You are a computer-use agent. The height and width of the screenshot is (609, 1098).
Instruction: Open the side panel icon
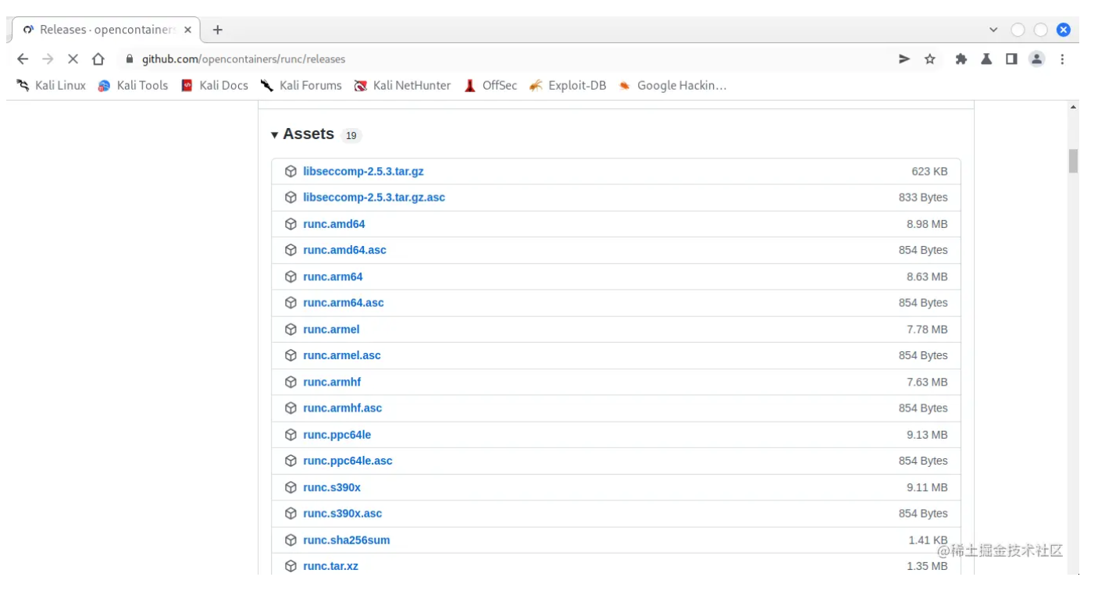coord(1011,59)
